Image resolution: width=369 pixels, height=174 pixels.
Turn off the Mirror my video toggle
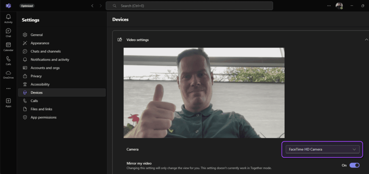[354, 165]
